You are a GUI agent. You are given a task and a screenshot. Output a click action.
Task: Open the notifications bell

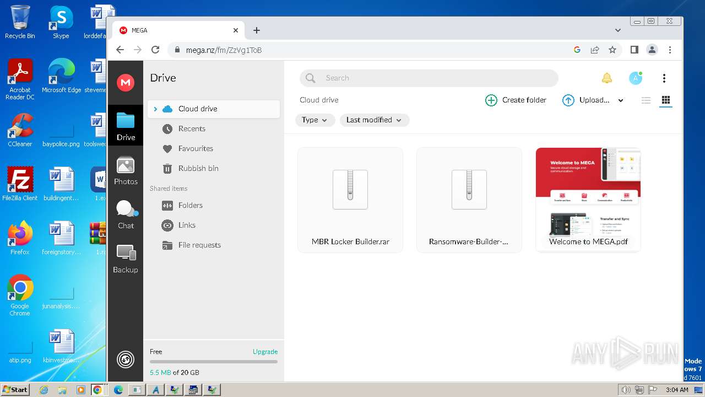[x=606, y=78]
